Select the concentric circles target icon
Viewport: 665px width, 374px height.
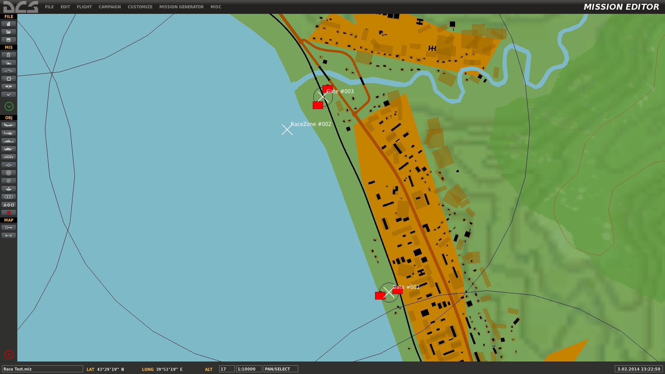pyautogui.click(x=9, y=173)
